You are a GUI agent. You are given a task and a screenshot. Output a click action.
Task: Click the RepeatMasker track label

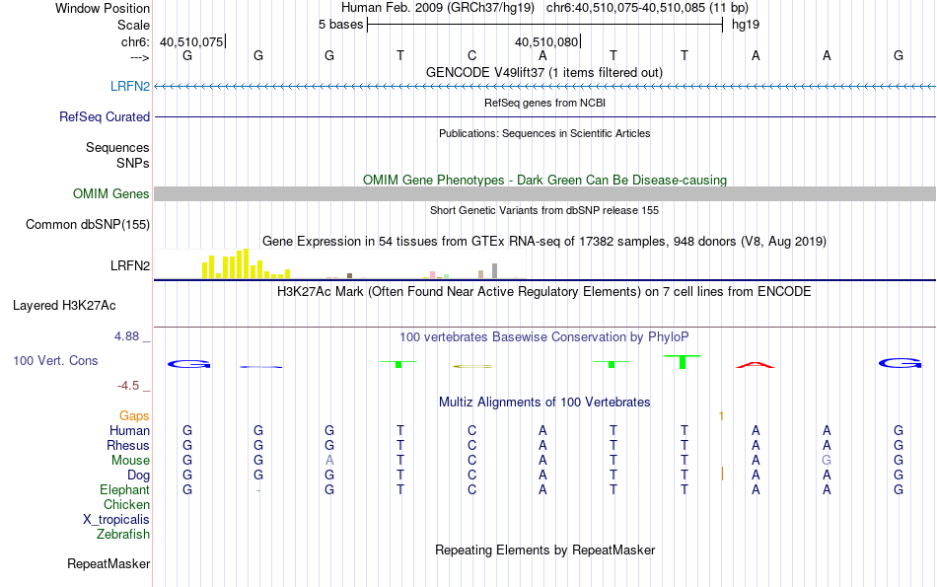108,563
